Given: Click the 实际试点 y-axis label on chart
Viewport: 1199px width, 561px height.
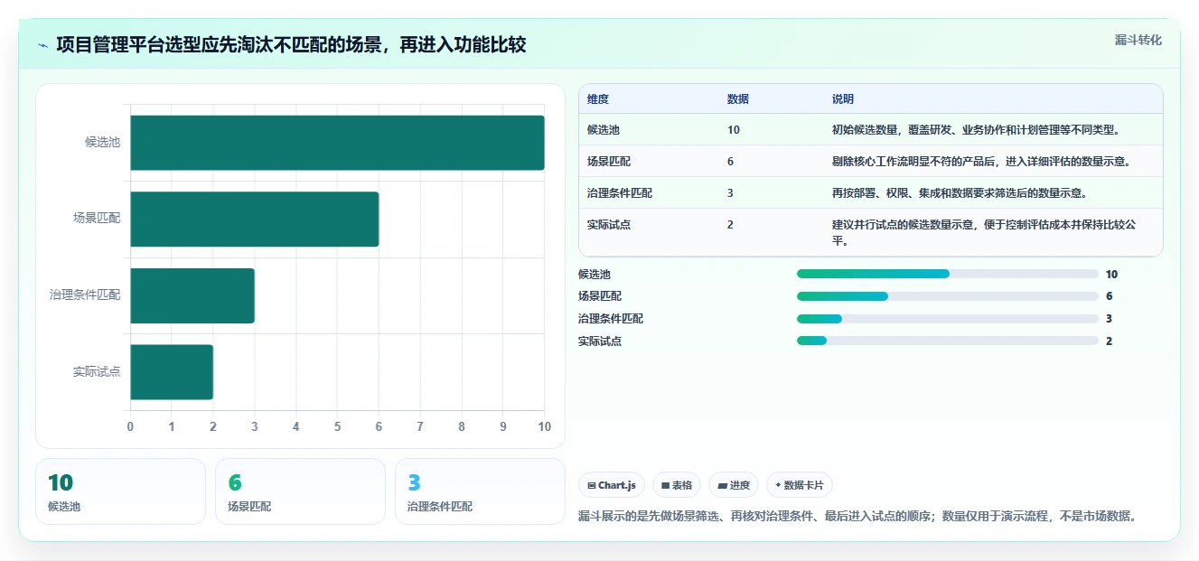Looking at the screenshot, I should point(97,371).
